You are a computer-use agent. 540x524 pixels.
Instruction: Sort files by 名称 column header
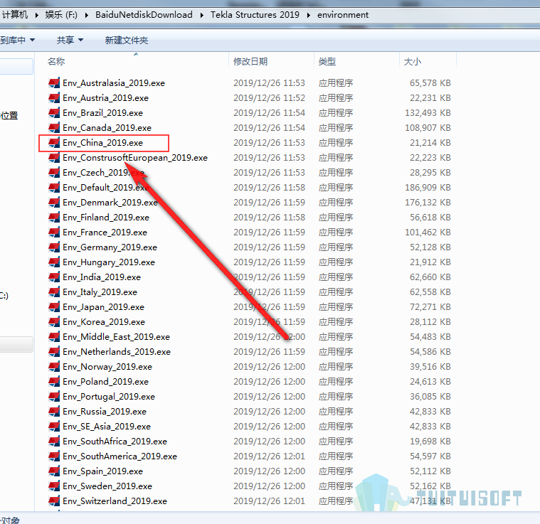point(56,62)
